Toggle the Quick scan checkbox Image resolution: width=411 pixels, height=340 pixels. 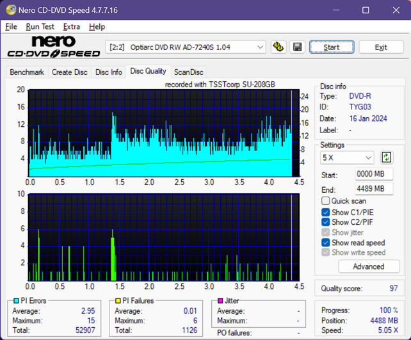pyautogui.click(x=326, y=201)
